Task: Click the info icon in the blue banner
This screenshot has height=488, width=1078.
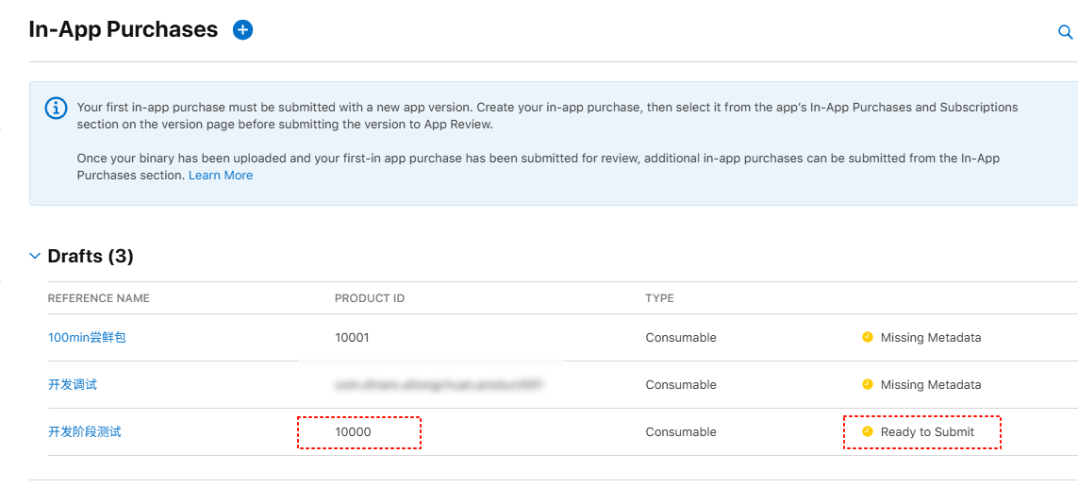Action: (x=57, y=108)
